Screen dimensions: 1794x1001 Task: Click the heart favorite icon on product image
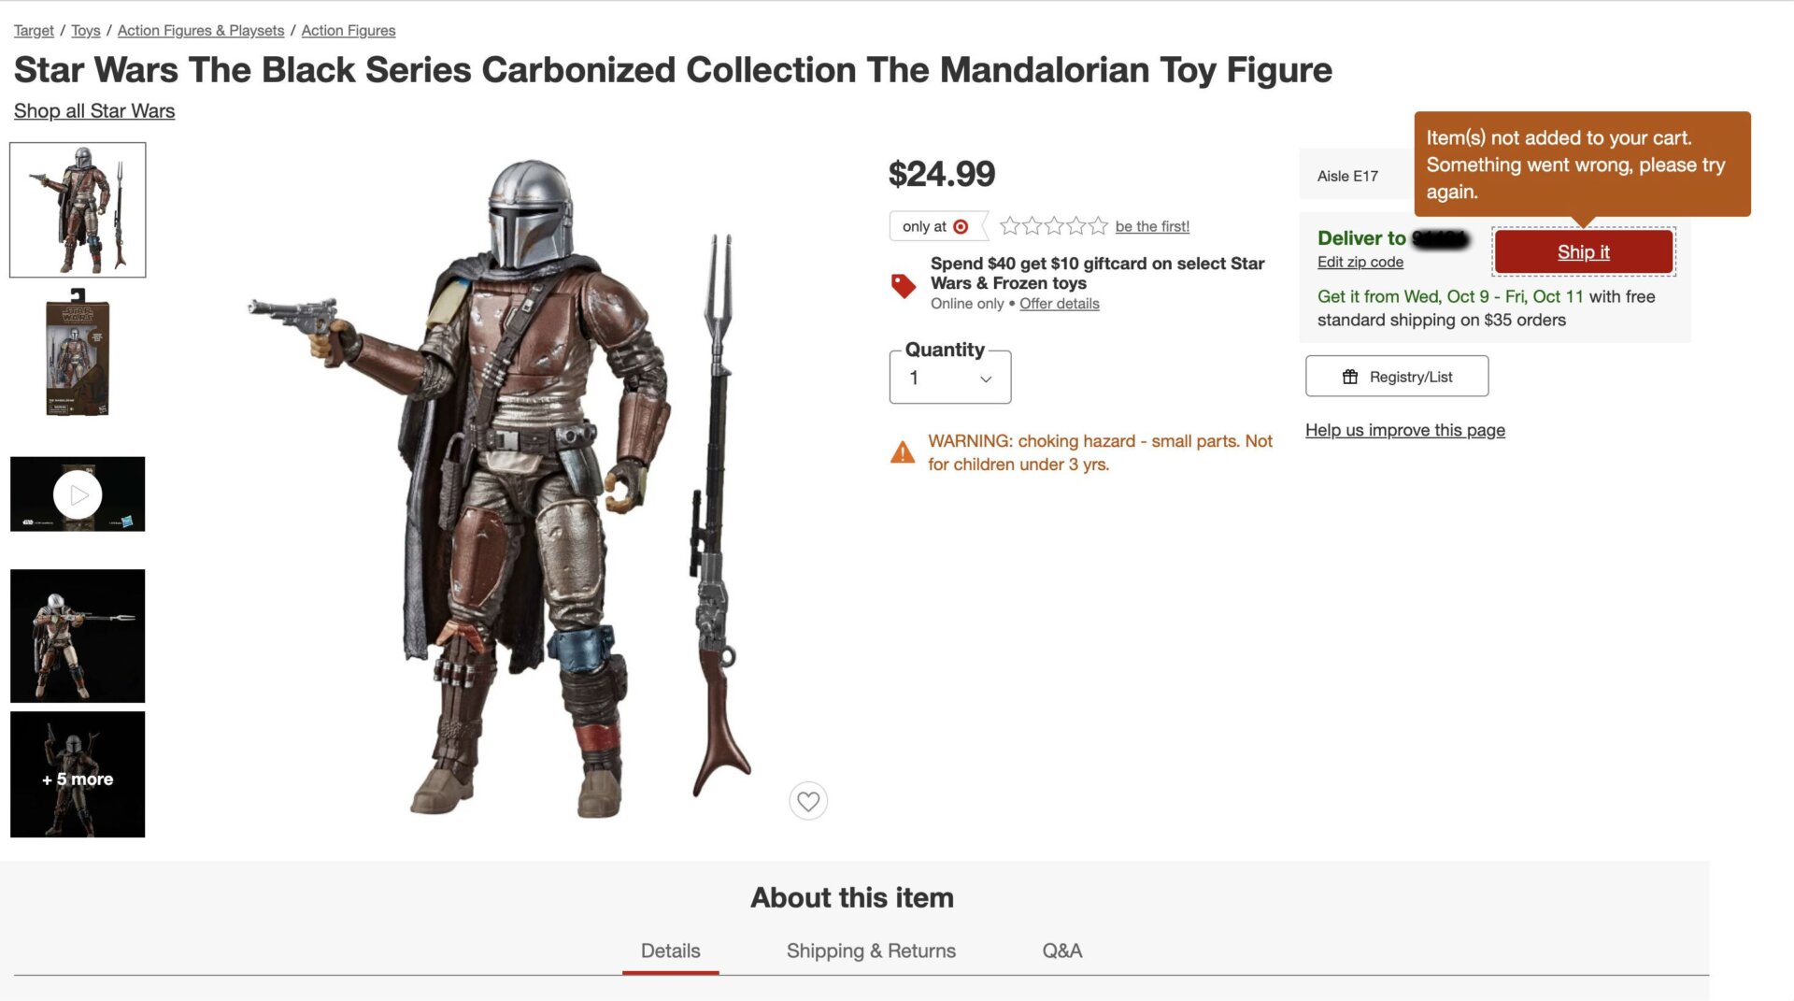pos(808,801)
